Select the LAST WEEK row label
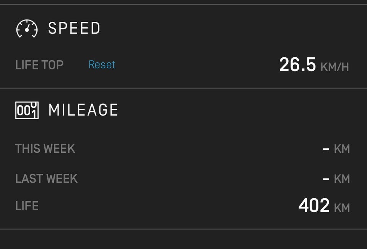This screenshot has width=367, height=249. click(46, 178)
